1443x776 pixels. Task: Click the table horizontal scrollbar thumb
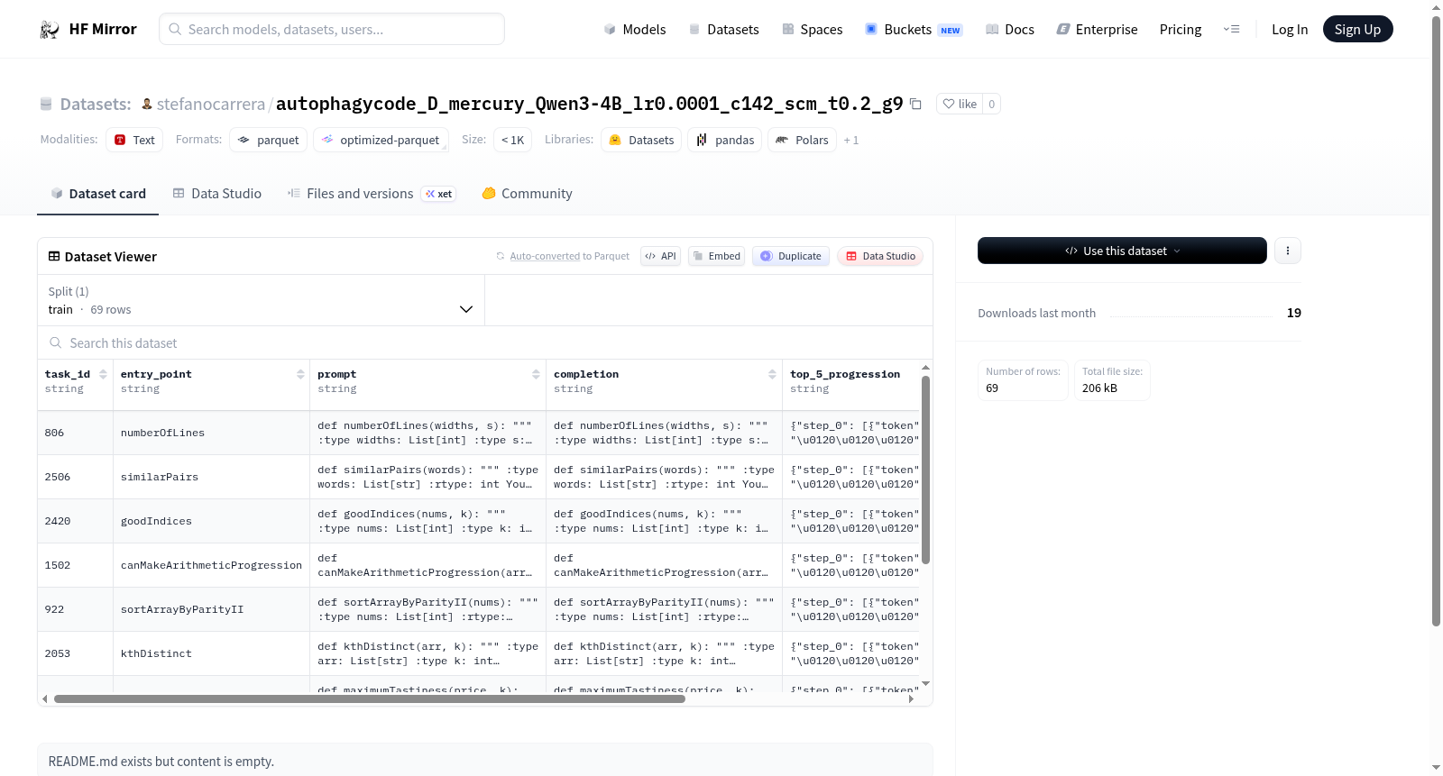pyautogui.click(x=370, y=698)
